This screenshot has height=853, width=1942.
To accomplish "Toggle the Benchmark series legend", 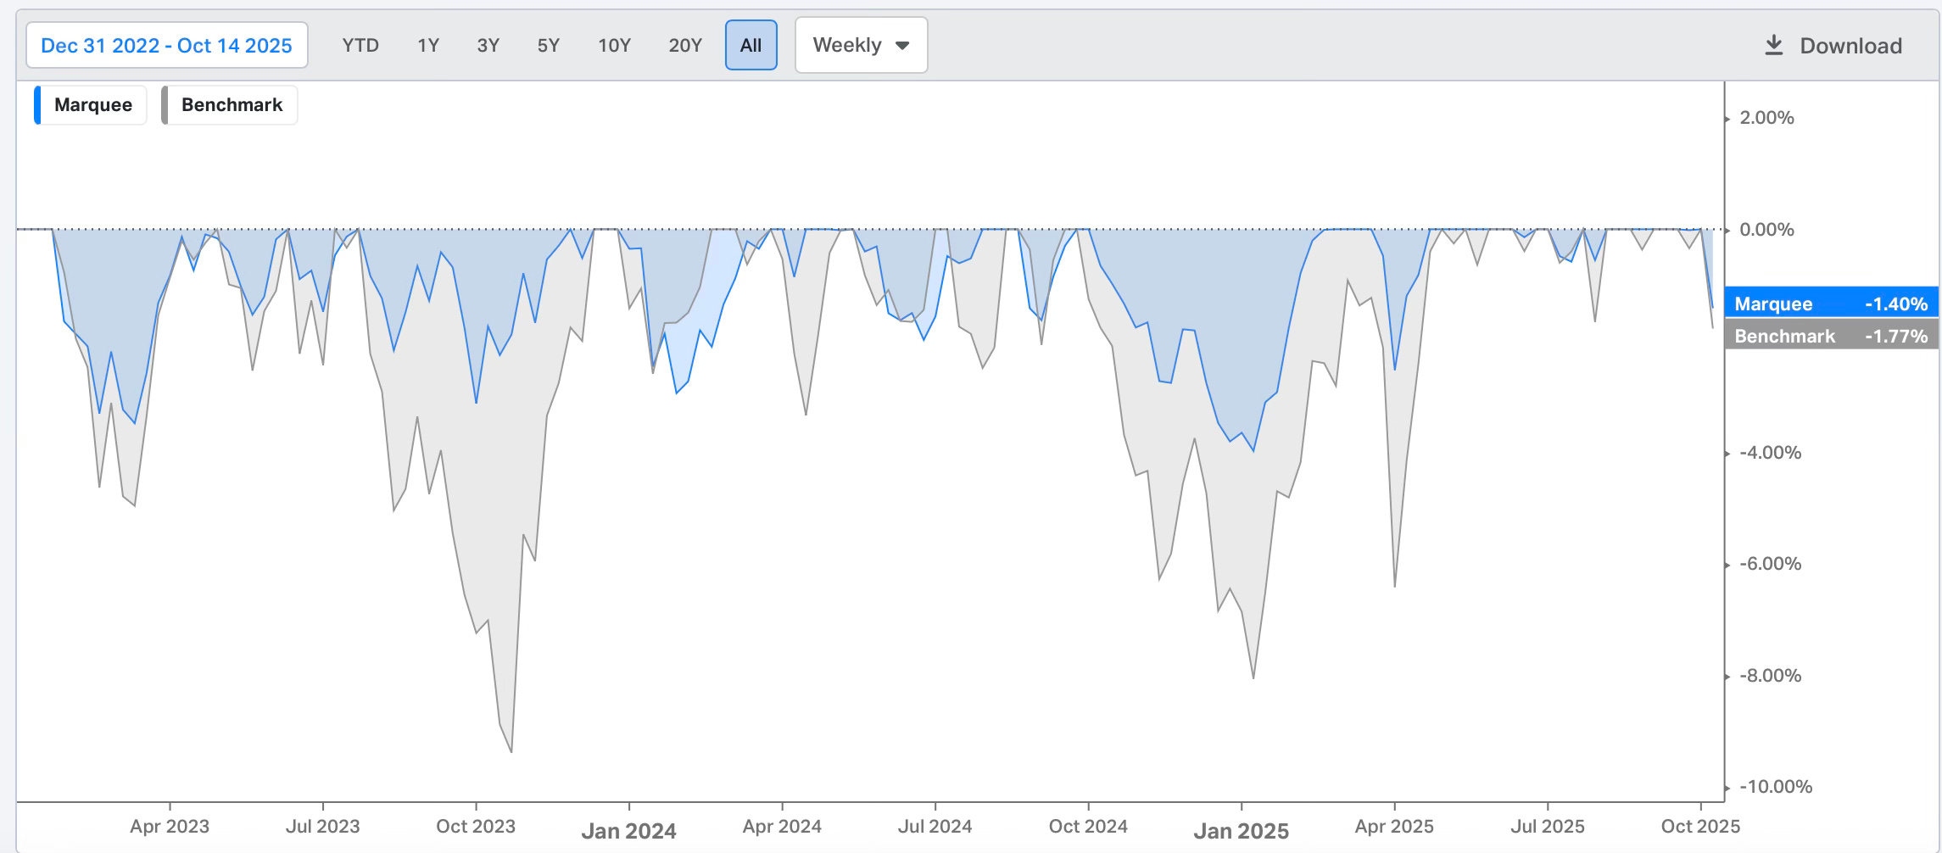I will click(230, 105).
